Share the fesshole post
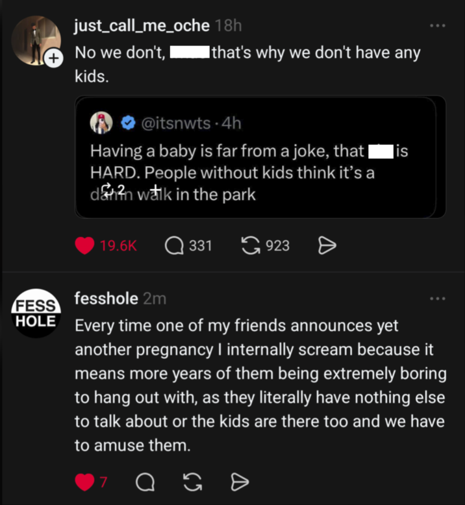 click(240, 482)
